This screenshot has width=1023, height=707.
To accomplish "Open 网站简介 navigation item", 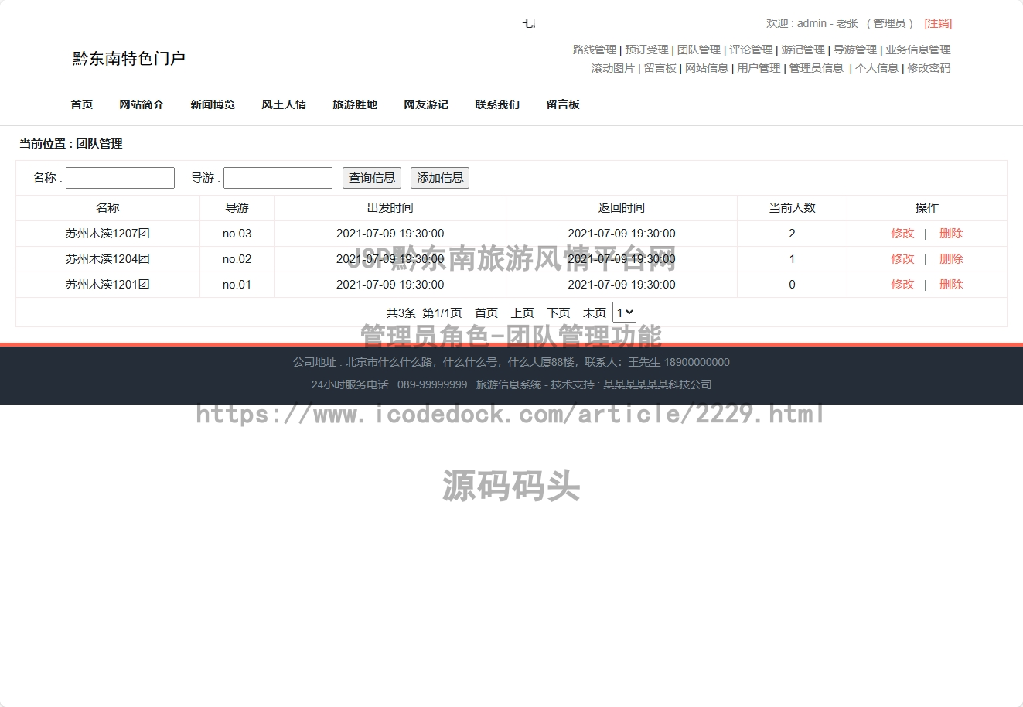I will [x=142, y=104].
